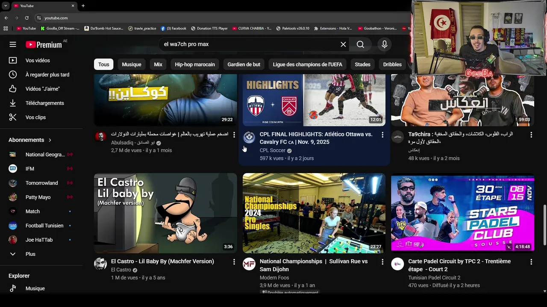547x307 pixels.
Task: Open El Castro channel avatar
Action: (x=100, y=264)
